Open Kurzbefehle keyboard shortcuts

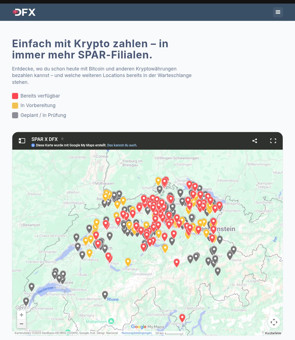[x=273, y=333]
